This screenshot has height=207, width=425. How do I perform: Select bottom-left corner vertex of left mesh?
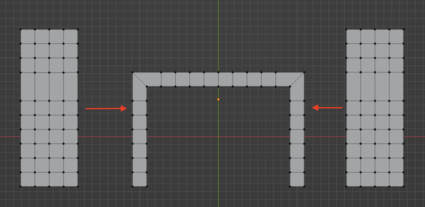(x=21, y=186)
